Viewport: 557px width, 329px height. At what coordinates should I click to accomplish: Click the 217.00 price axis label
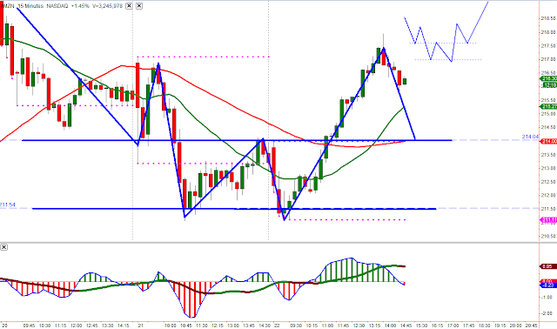pyautogui.click(x=548, y=59)
